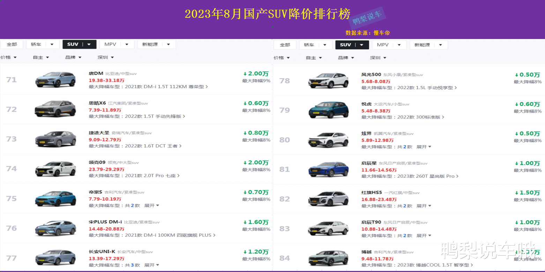Viewport: 545px width, 272px height.
Task: Open the 思皓X6 model name link
Action: [97, 103]
